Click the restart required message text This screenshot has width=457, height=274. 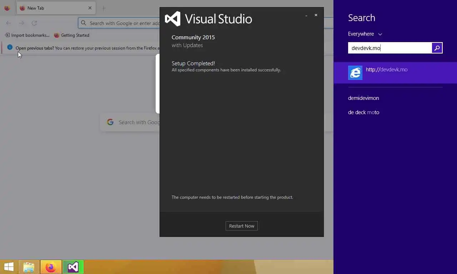point(232,197)
